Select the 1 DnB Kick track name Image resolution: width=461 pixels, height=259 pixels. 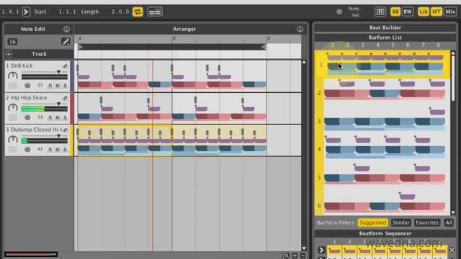(x=19, y=65)
